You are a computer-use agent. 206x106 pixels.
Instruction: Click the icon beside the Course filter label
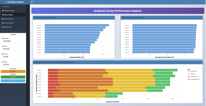(x=3, y=46)
